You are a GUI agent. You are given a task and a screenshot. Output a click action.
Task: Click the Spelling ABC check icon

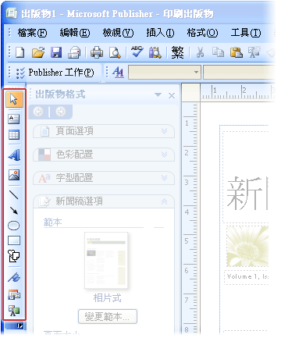coord(137,52)
